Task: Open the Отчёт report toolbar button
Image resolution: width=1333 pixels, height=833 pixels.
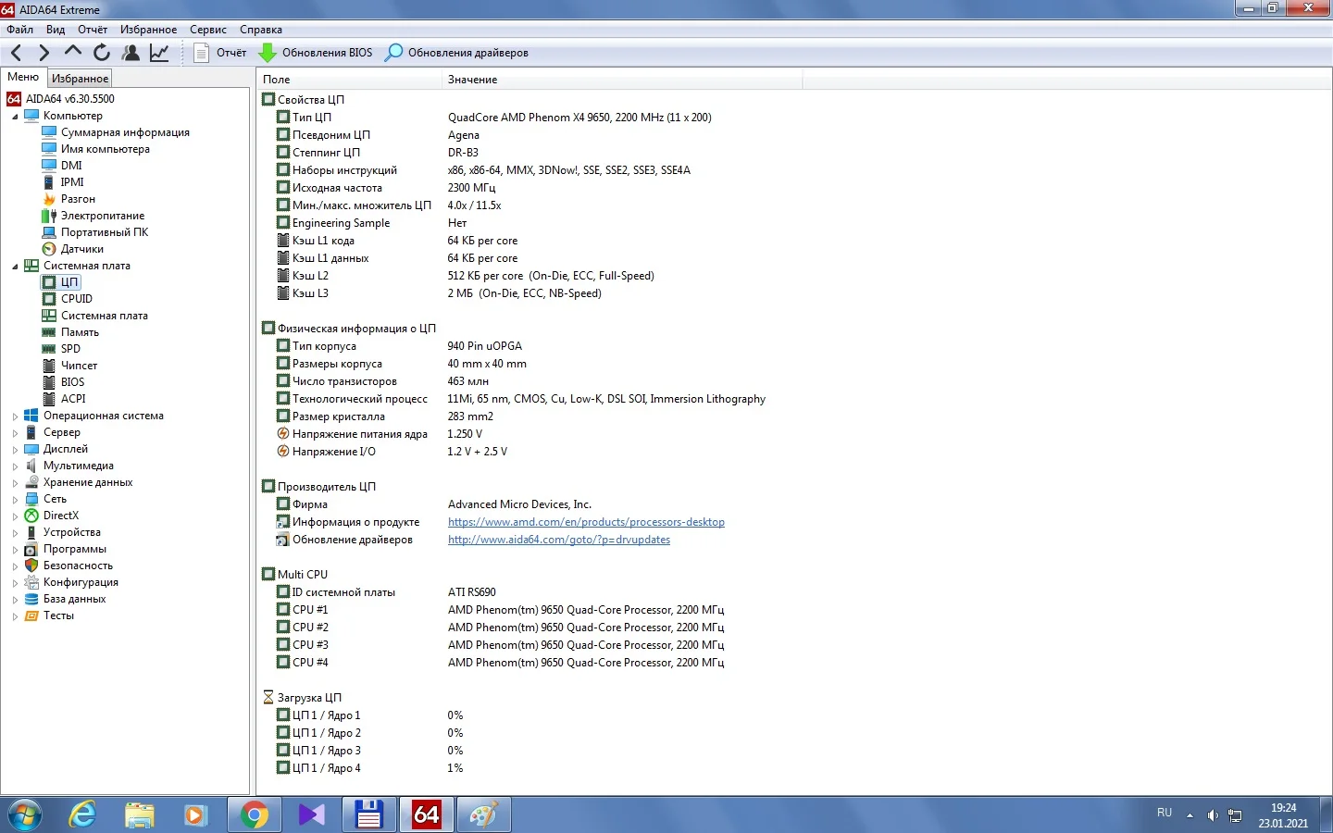Action: point(220,53)
